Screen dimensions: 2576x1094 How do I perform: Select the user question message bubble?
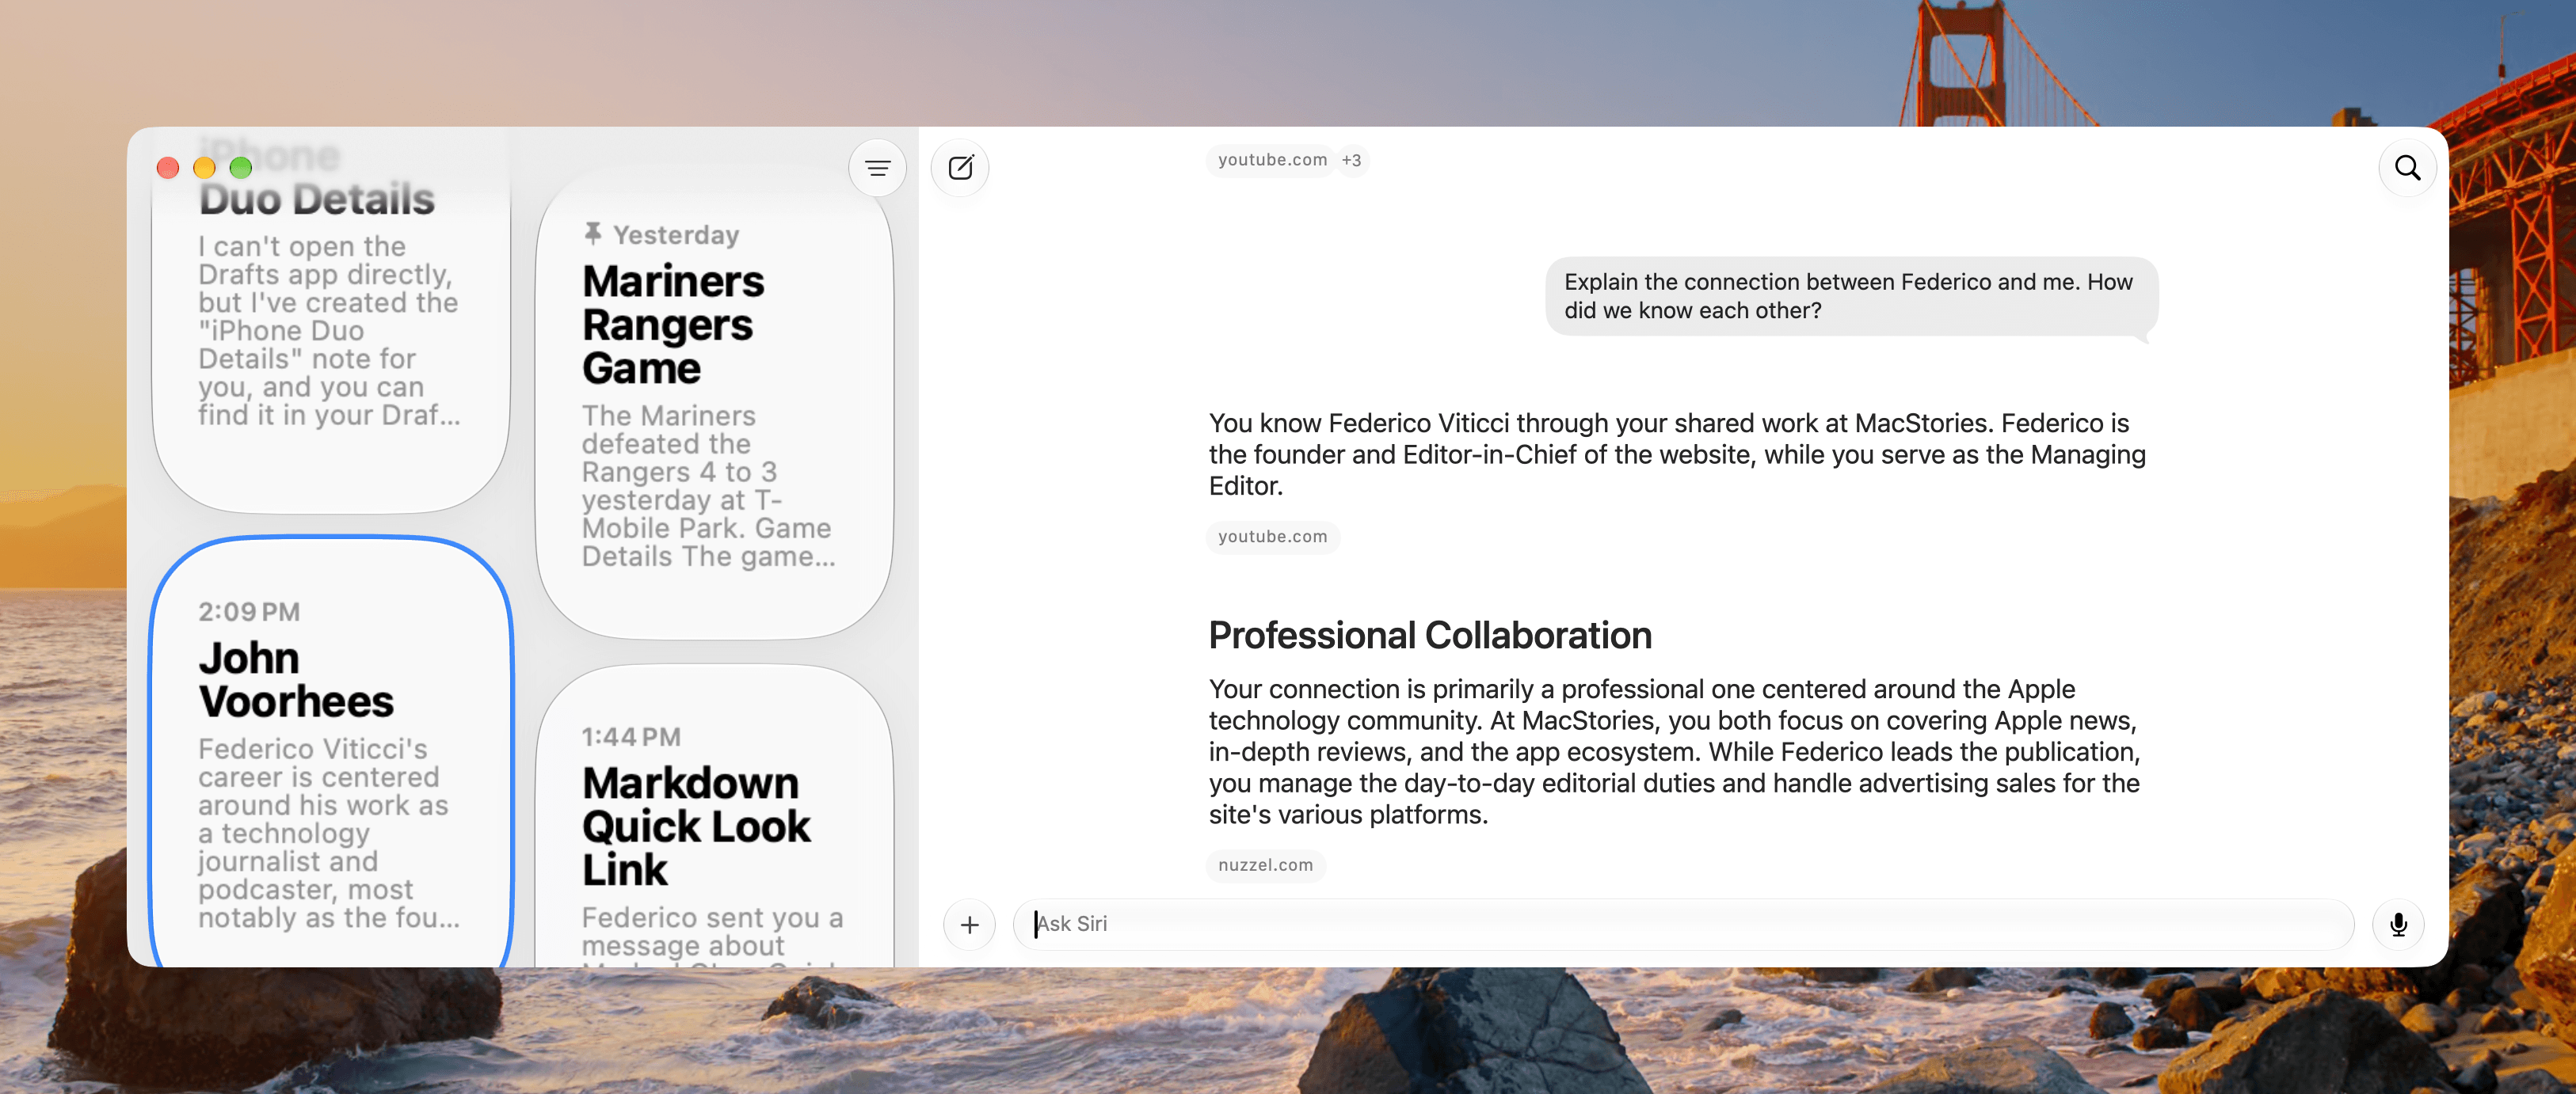1851,297
